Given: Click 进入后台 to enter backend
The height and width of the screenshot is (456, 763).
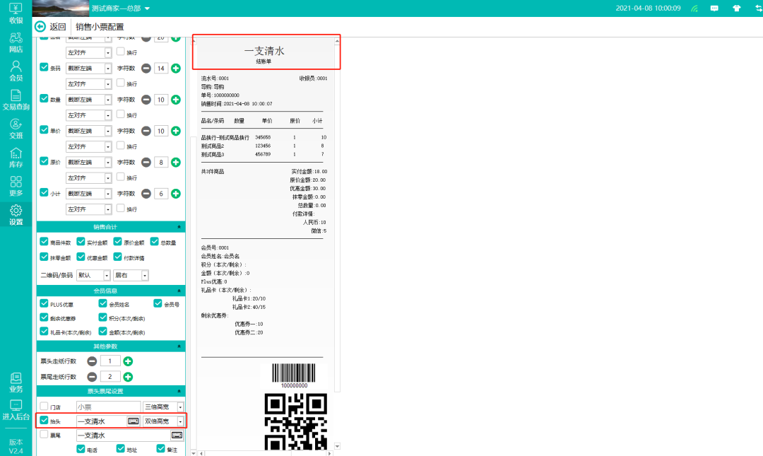Looking at the screenshot, I should click(16, 410).
